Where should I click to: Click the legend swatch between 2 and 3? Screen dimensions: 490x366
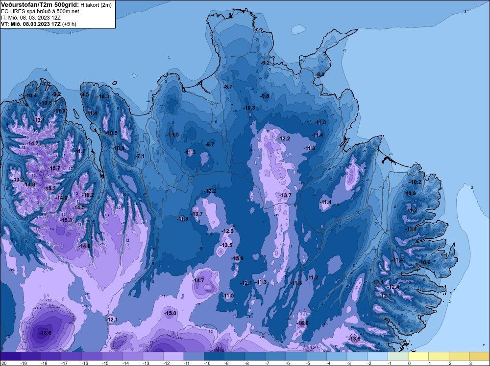(x=460, y=356)
